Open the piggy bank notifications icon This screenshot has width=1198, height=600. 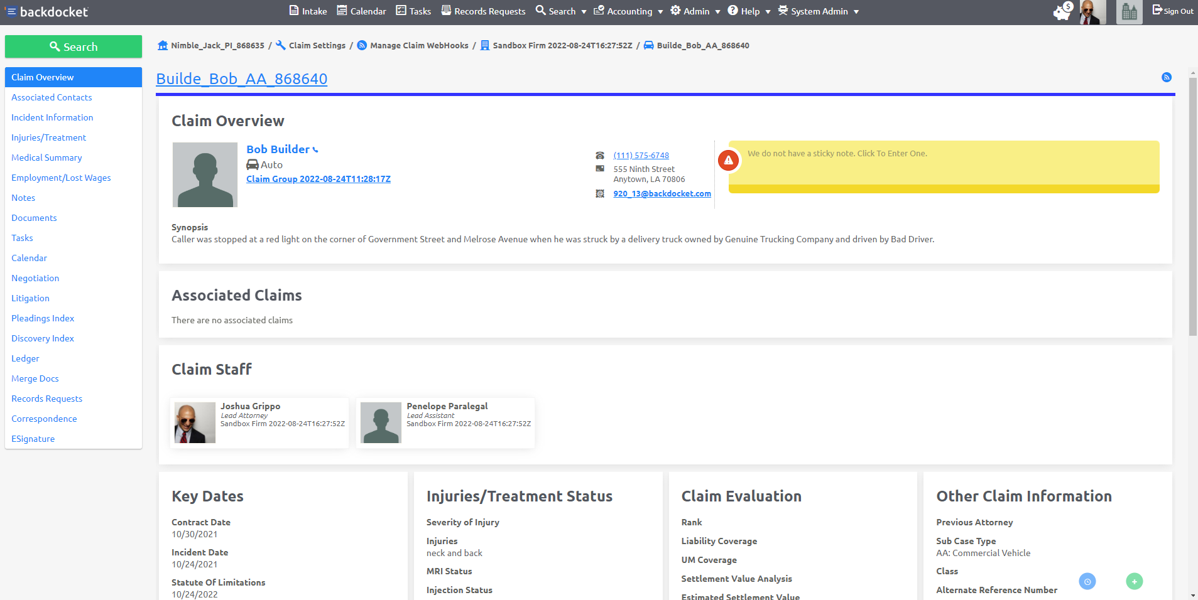[1062, 11]
